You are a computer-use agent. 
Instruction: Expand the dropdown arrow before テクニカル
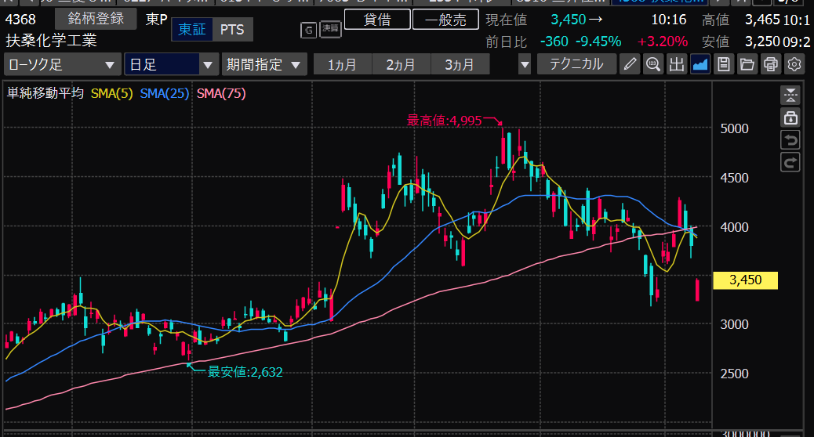pyautogui.click(x=525, y=65)
